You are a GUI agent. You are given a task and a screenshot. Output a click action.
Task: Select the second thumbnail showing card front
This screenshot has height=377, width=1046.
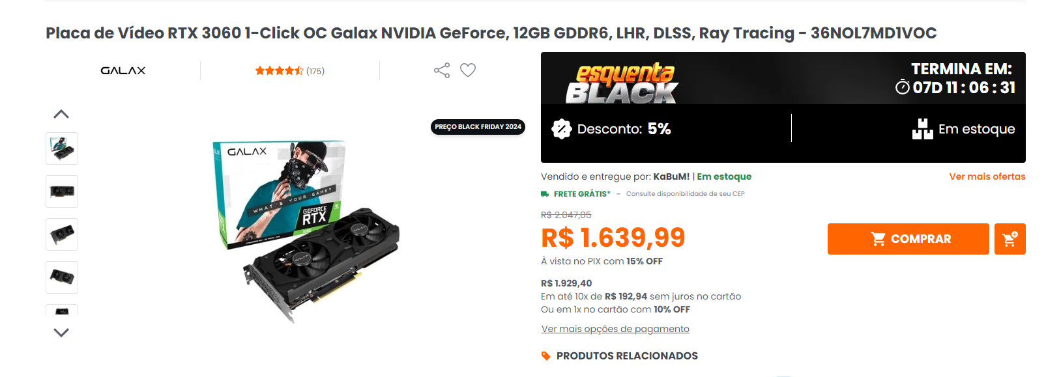point(62,191)
